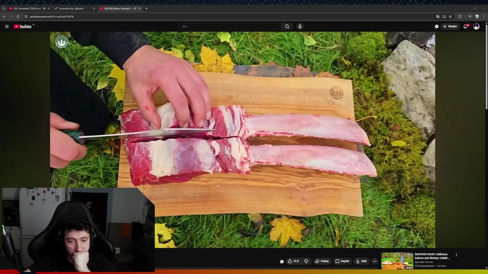Click the İndir download icon
Screen dimensions: 488x274
[361, 261]
